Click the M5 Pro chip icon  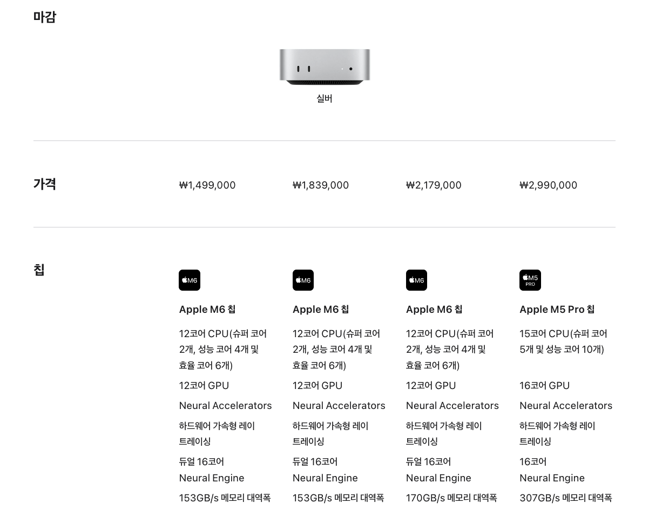[x=530, y=280]
